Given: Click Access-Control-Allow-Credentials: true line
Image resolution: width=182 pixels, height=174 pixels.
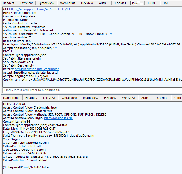Looking at the screenshot, I should coord(30,107).
